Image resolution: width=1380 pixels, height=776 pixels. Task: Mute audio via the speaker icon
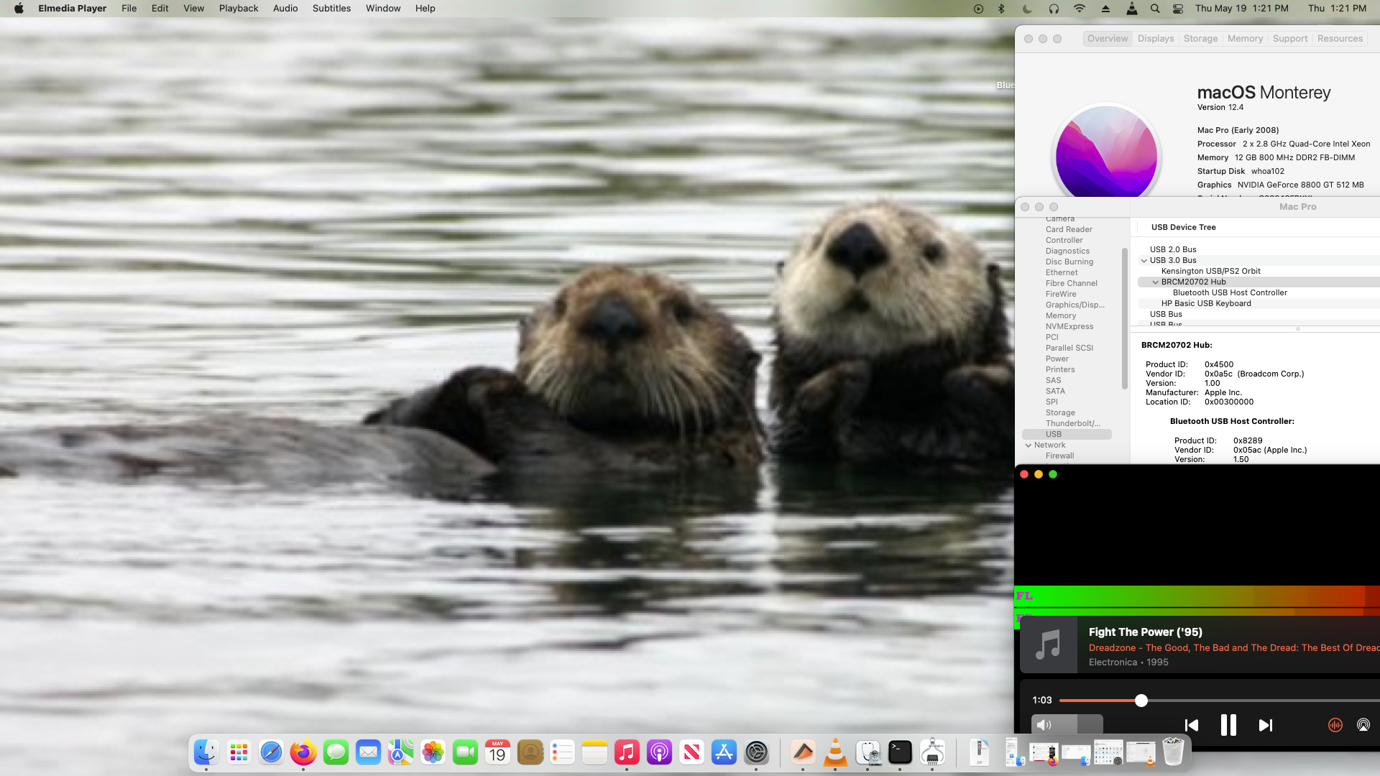point(1044,725)
